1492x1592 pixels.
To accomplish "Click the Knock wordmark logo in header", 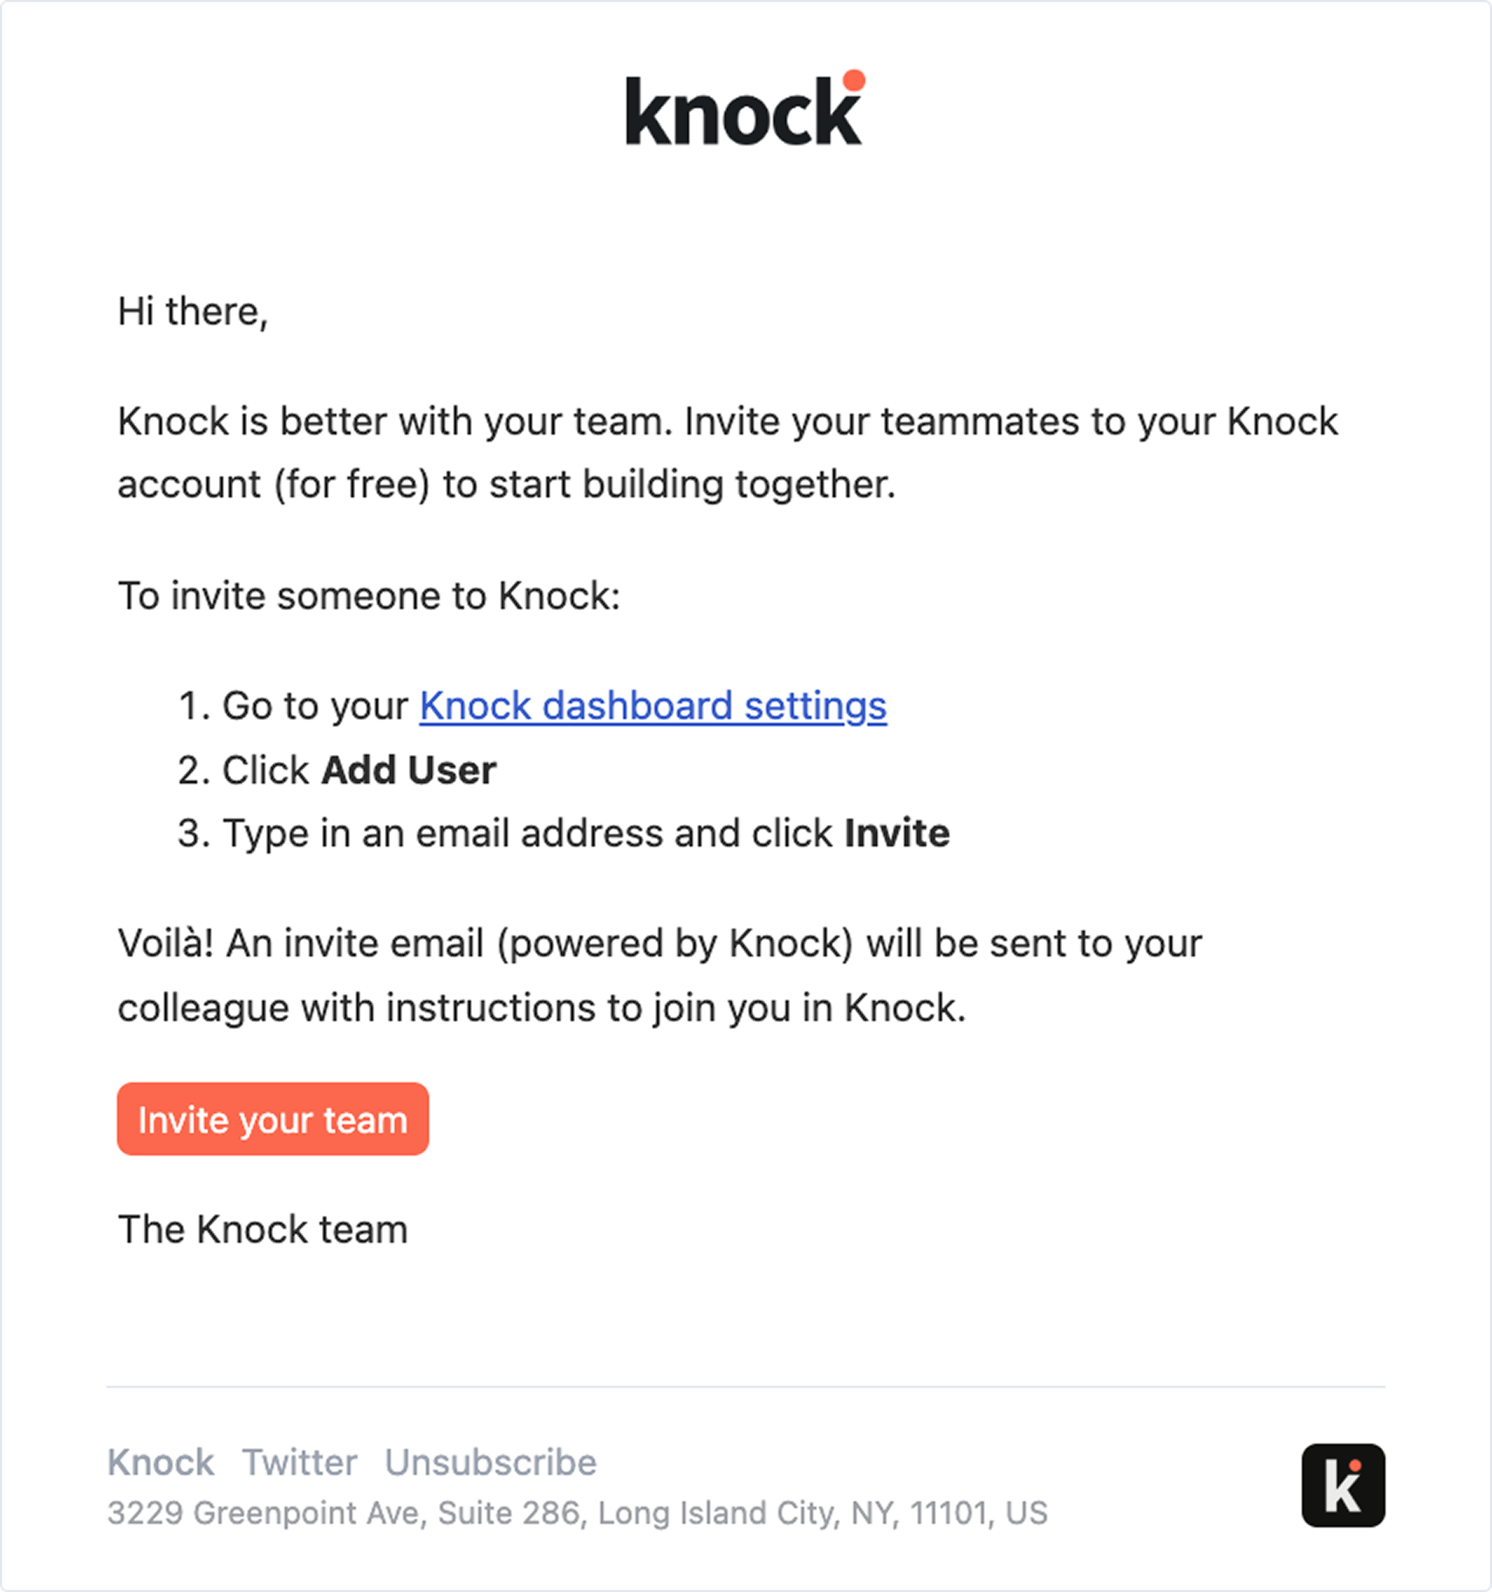I will (x=743, y=111).
